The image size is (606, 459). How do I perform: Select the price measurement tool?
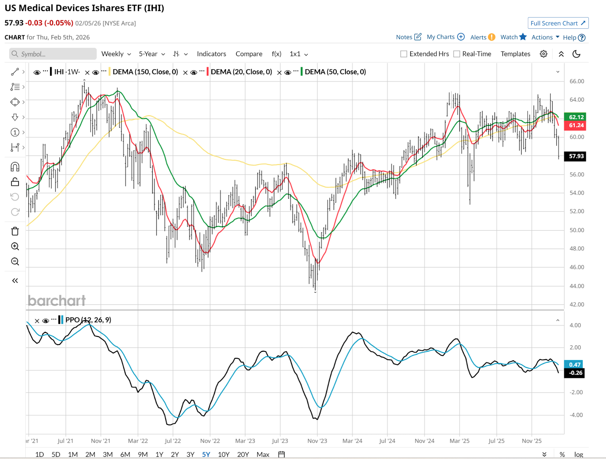pyautogui.click(x=15, y=147)
